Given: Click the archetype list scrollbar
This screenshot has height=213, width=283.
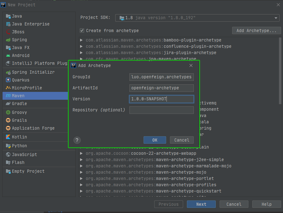Looking at the screenshot, I should (x=280, y=70).
